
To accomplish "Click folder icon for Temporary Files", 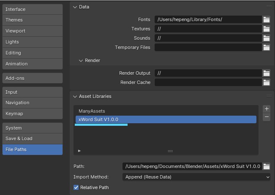I will [x=267, y=47].
